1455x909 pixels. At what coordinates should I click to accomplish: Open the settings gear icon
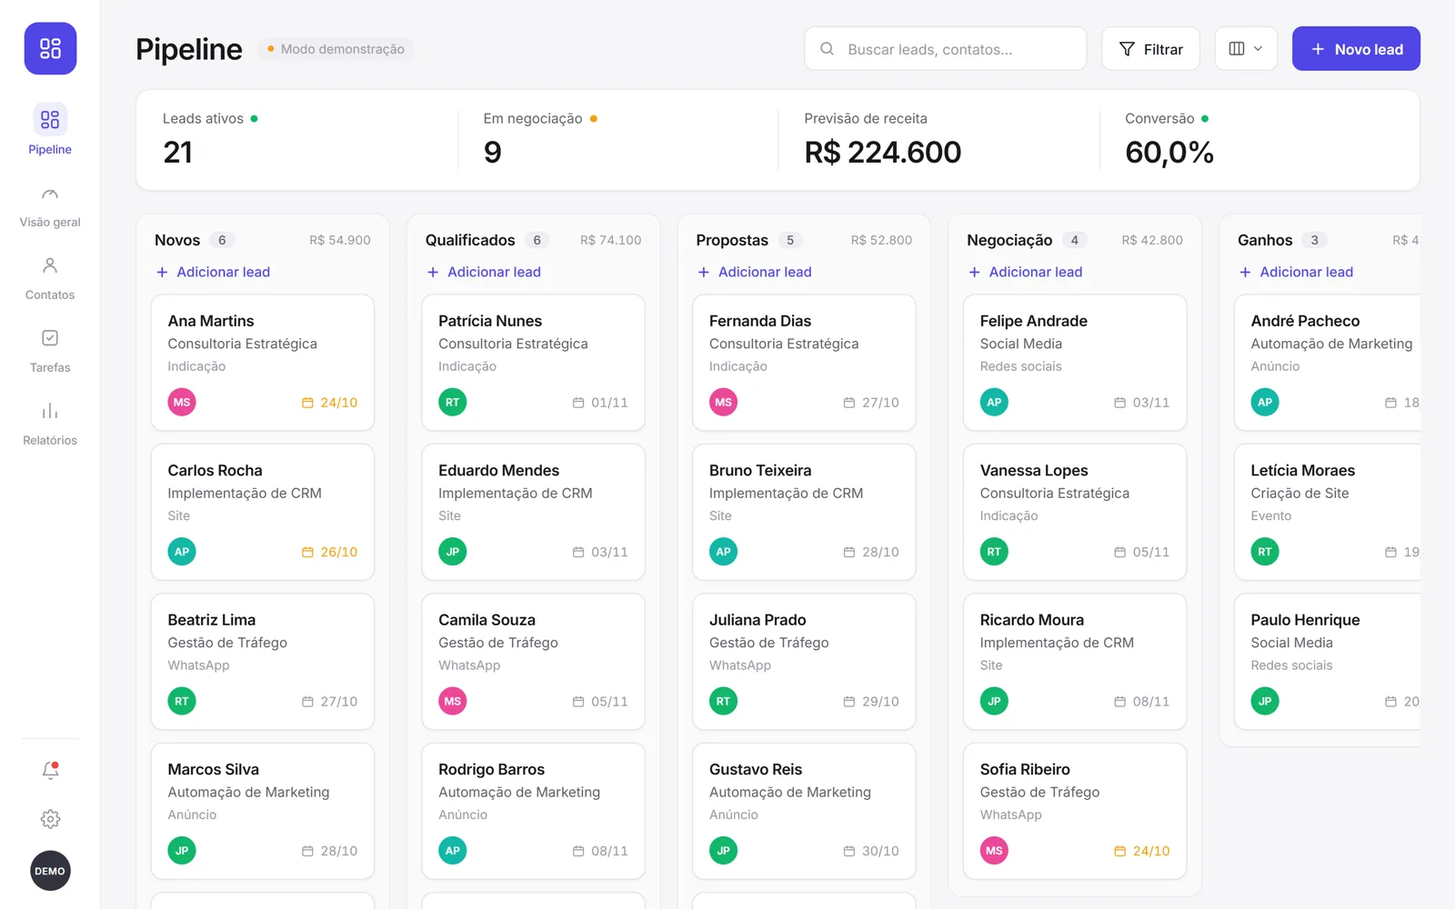[x=50, y=819]
